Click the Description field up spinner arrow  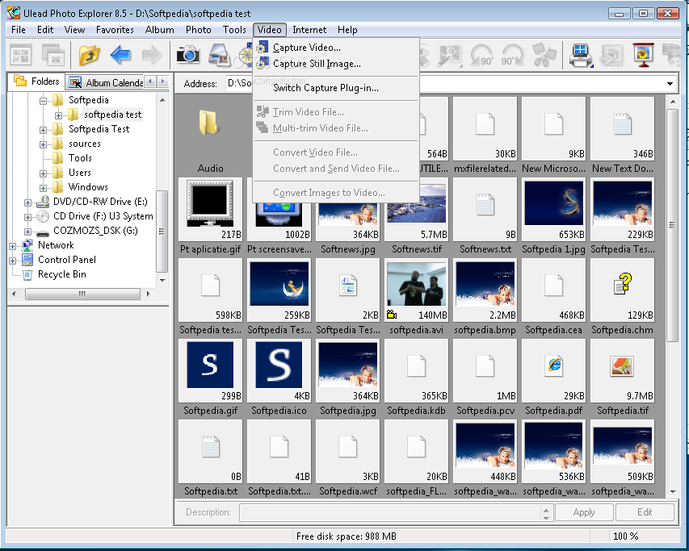[546, 509]
